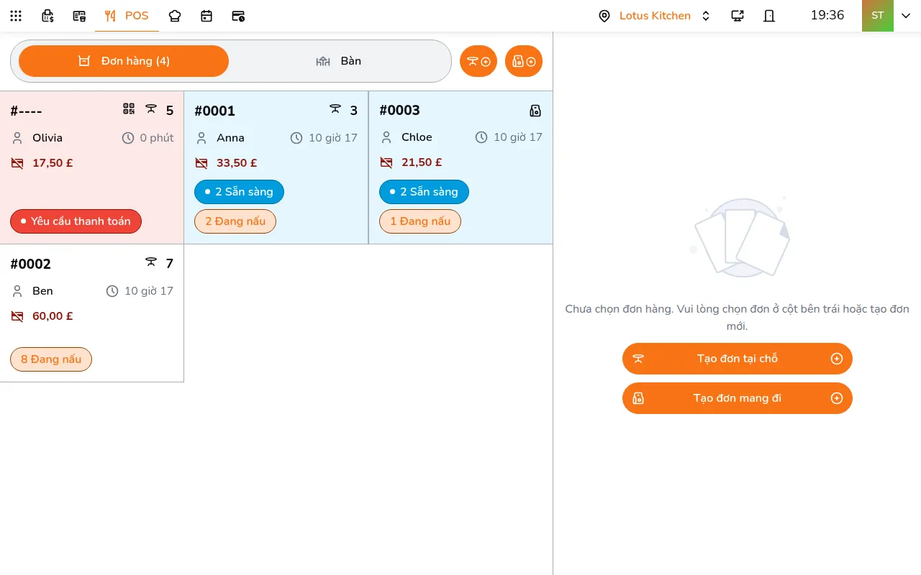Open the ST user avatar

878,16
